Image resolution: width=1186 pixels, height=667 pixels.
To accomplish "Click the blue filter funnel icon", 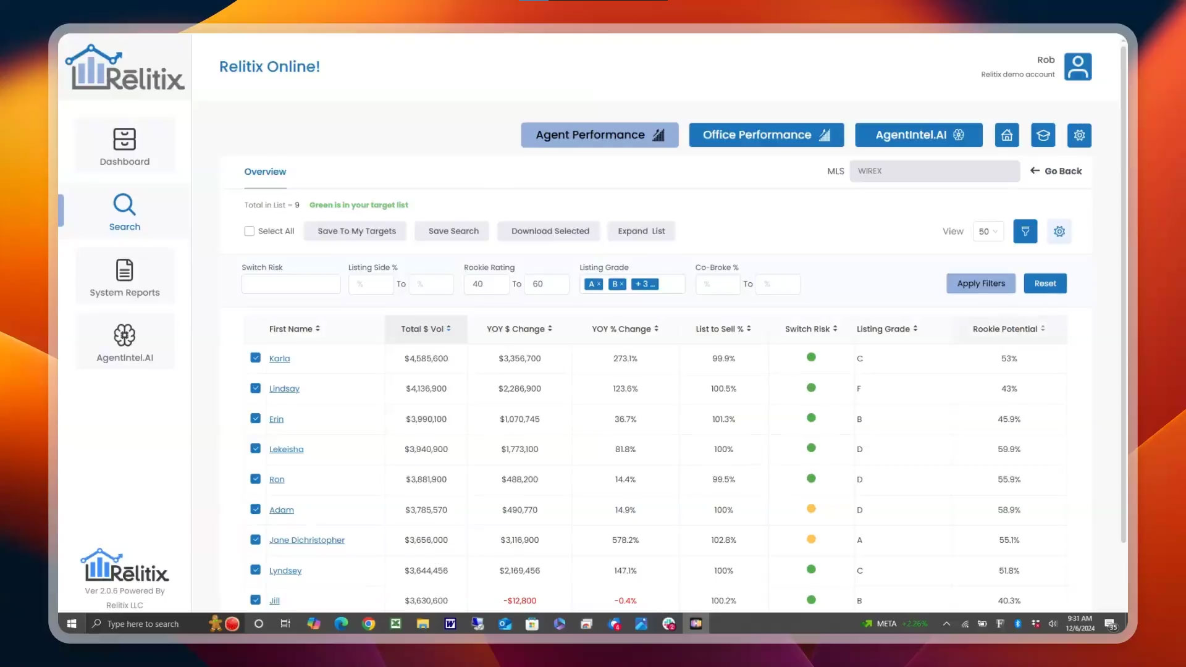I will pos(1025,232).
